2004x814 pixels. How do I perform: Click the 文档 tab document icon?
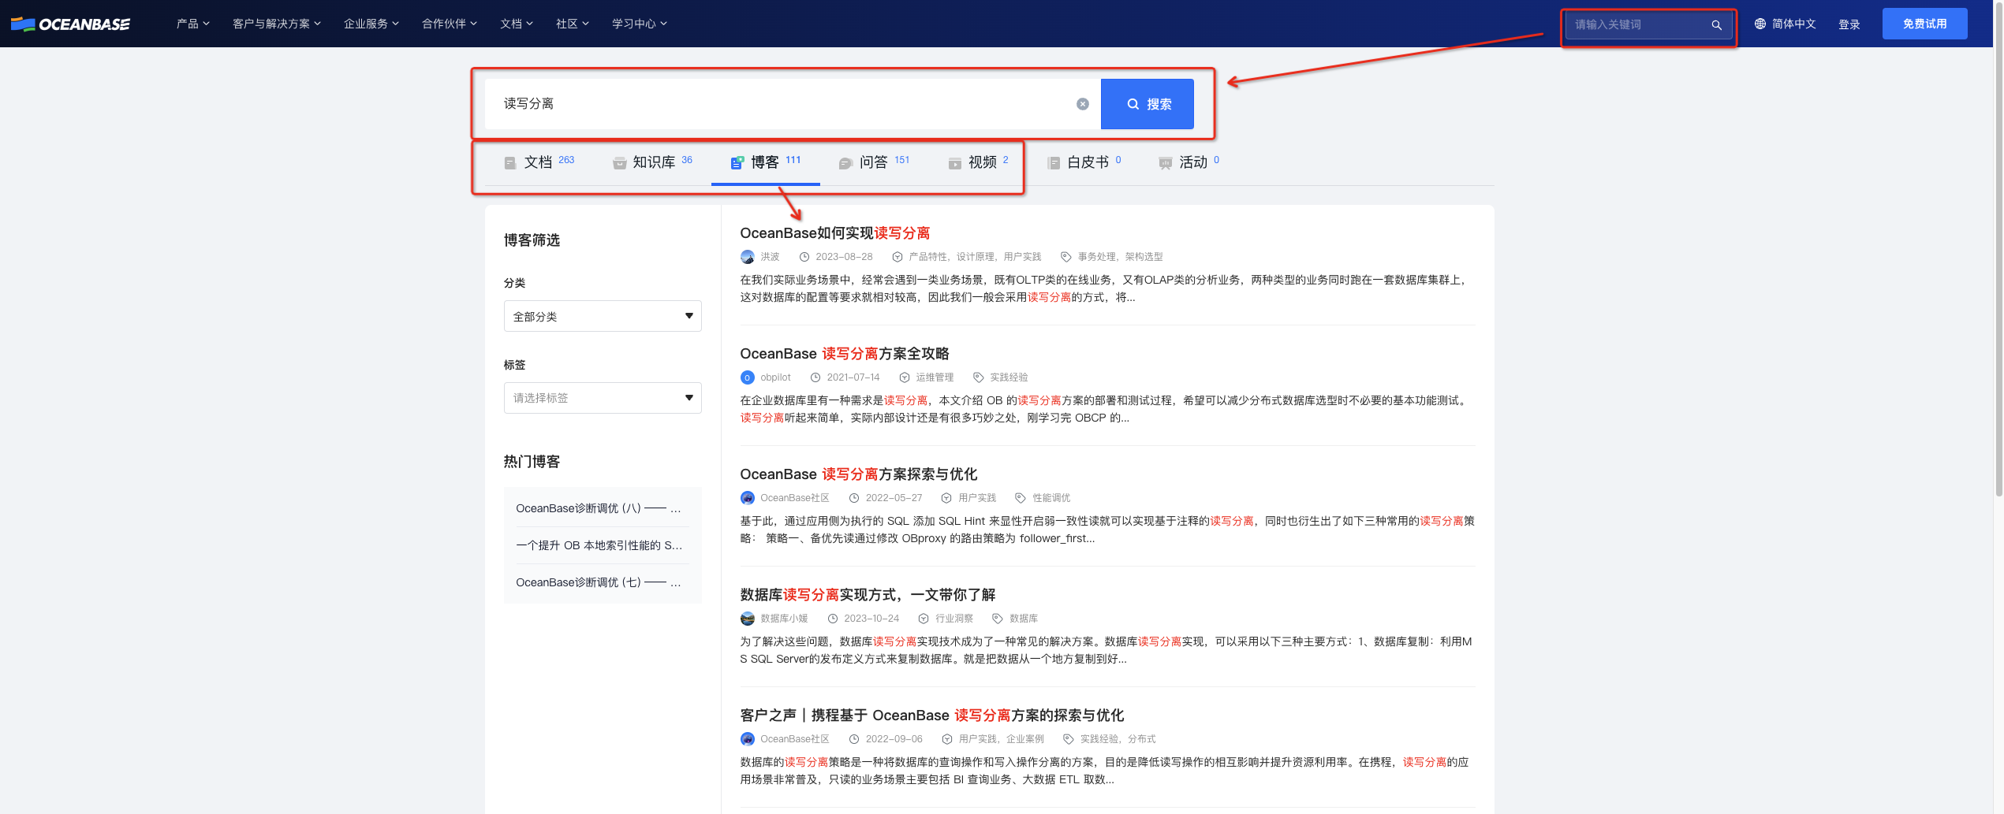click(x=510, y=163)
